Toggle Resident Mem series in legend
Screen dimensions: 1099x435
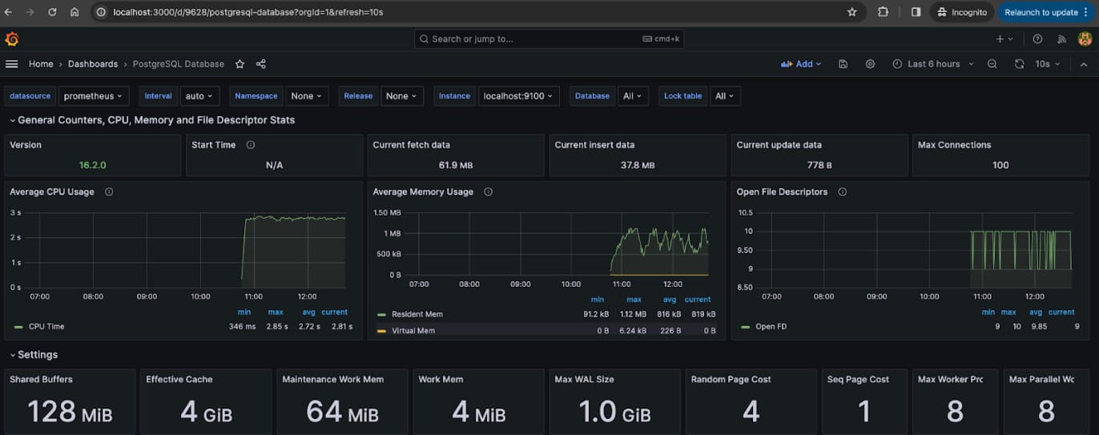[x=417, y=314]
